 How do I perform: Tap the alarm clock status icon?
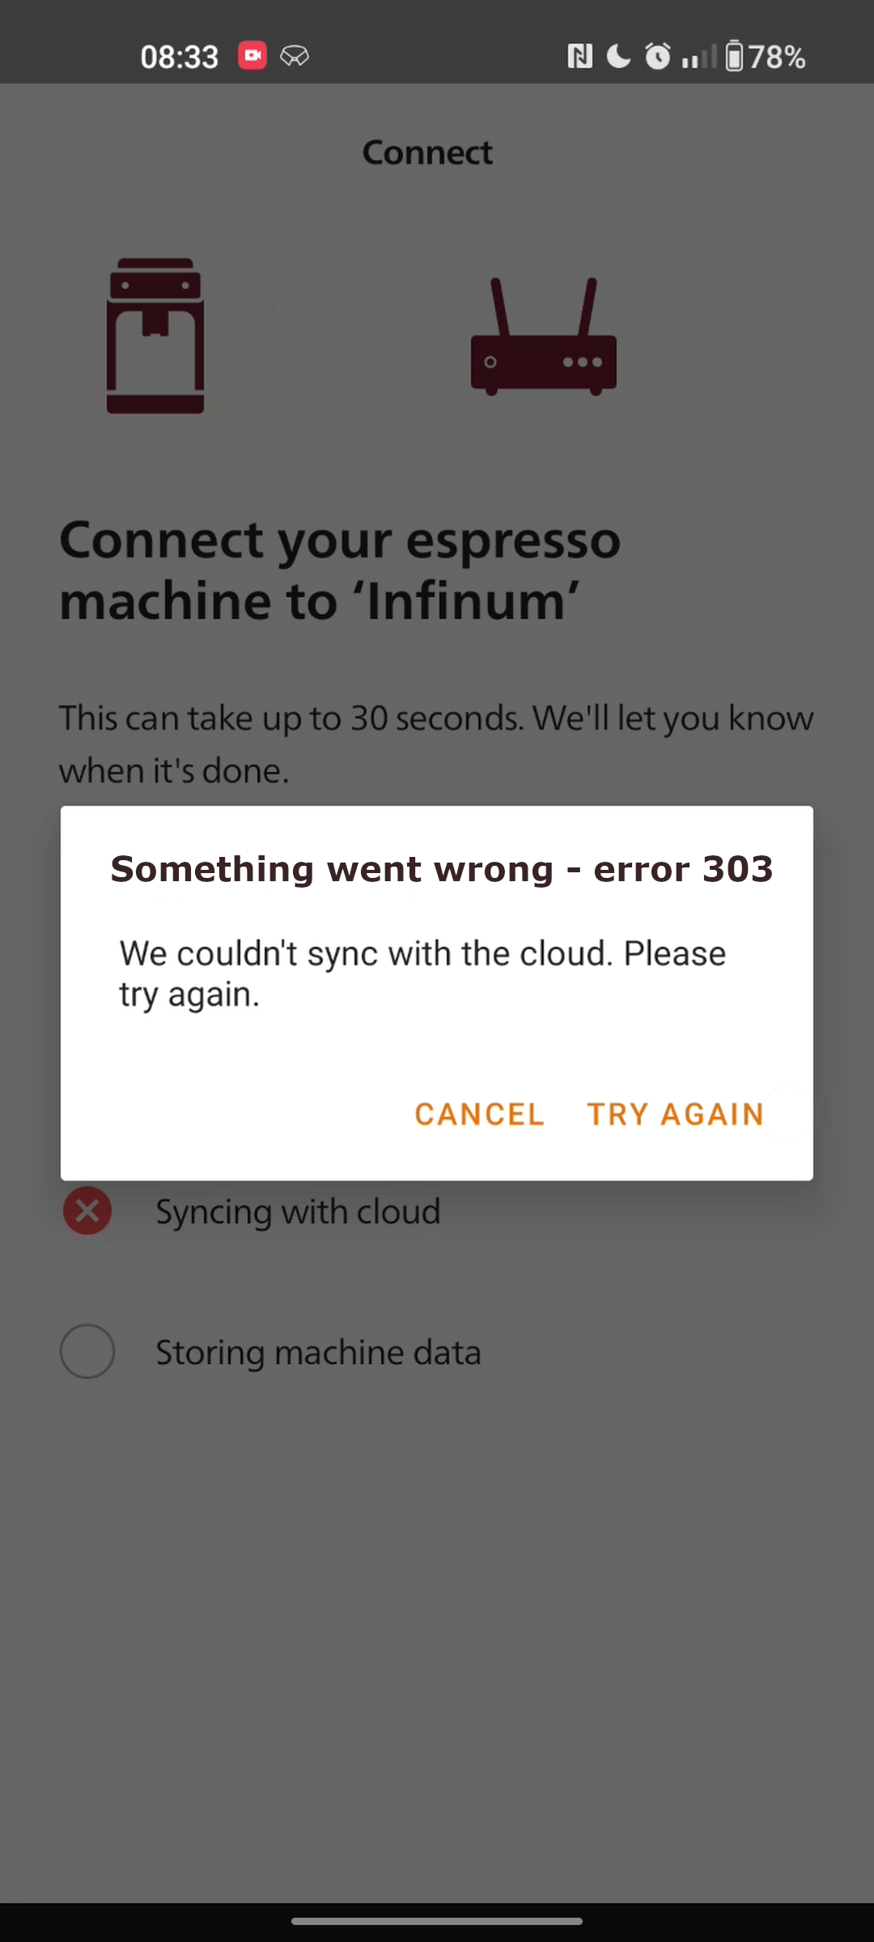coord(657,57)
